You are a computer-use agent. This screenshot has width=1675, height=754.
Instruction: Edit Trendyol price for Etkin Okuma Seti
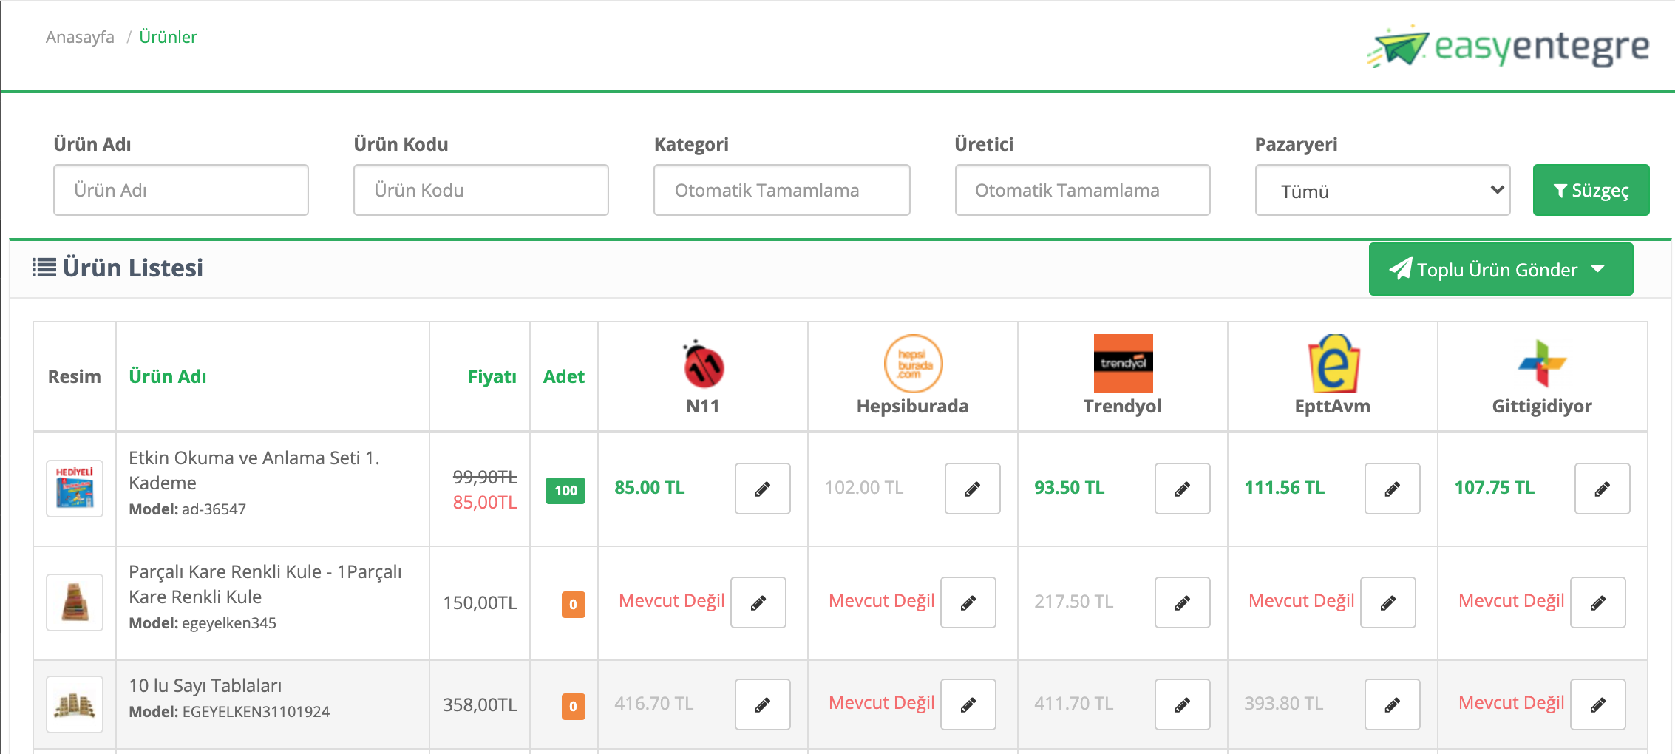point(1182,489)
